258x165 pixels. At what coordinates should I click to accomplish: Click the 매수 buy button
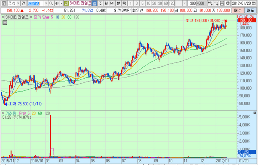click(x=238, y=10)
